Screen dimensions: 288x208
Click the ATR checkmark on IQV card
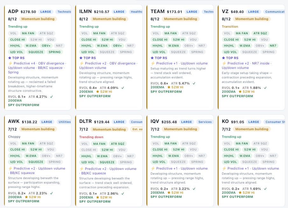point(194,189)
